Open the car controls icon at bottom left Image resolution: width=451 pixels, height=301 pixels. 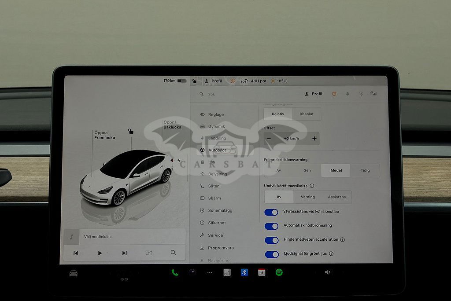pos(74,273)
